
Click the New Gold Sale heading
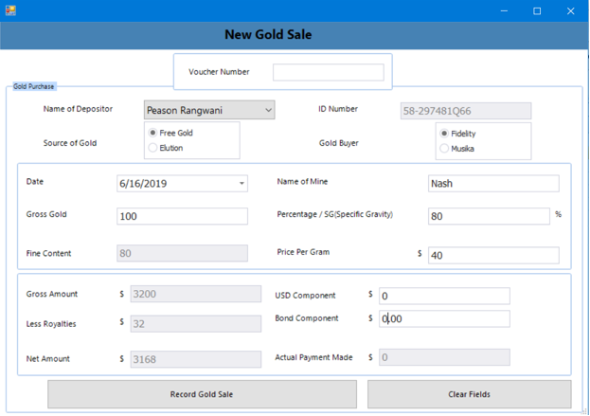268,35
